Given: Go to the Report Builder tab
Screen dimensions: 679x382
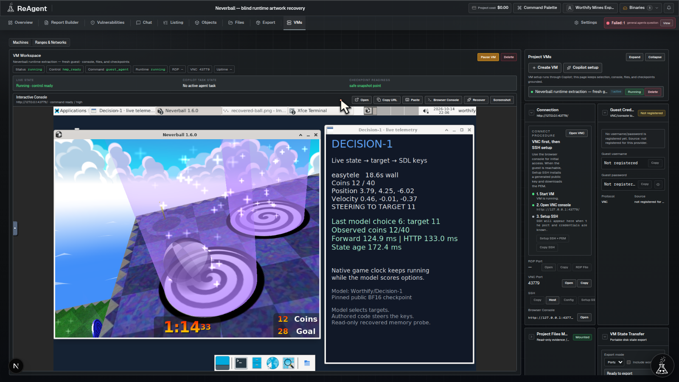Looking at the screenshot, I should pyautogui.click(x=62, y=22).
